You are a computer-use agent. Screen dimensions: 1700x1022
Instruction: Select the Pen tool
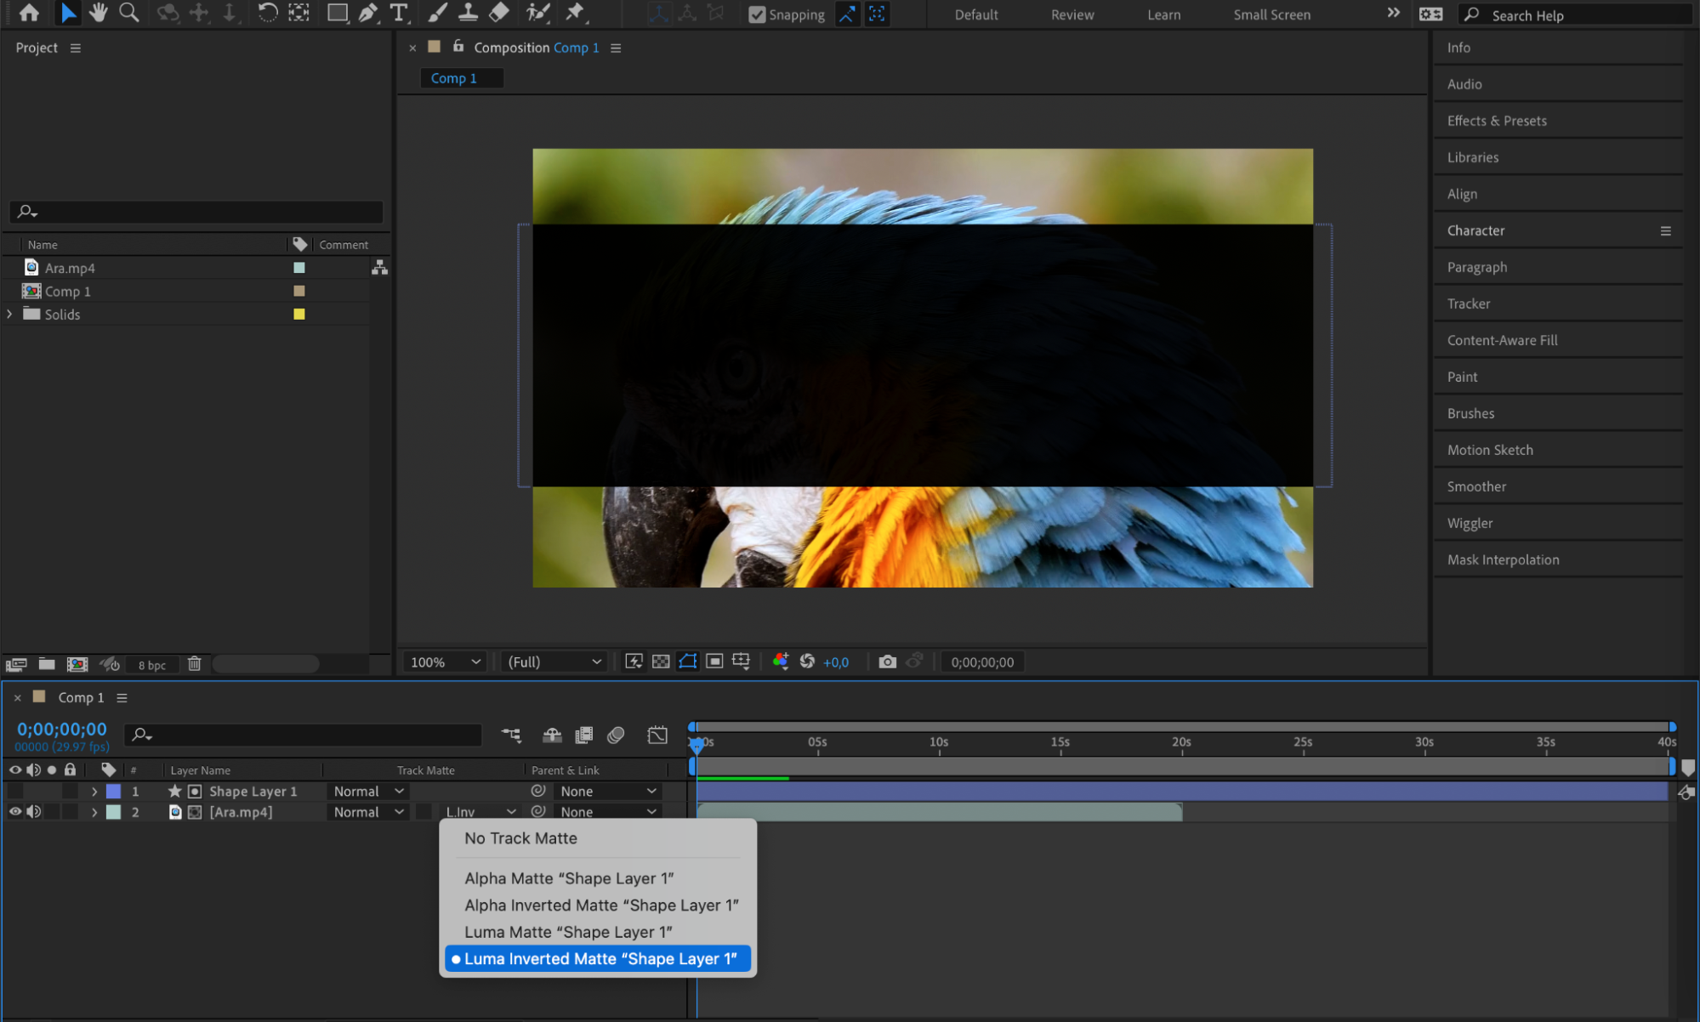[368, 13]
